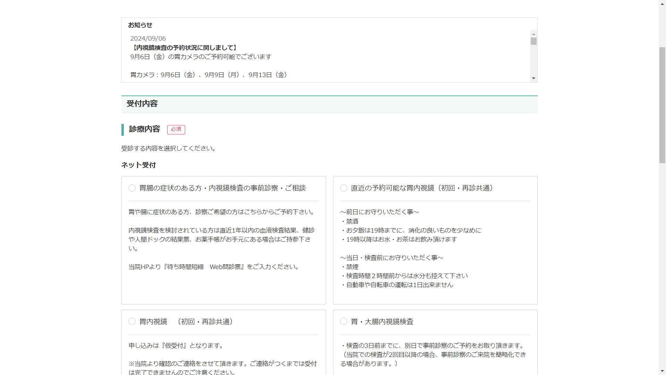The width and height of the screenshot is (666, 375).
Task: Click the notice box scrollbar thumb
Action: click(x=533, y=41)
